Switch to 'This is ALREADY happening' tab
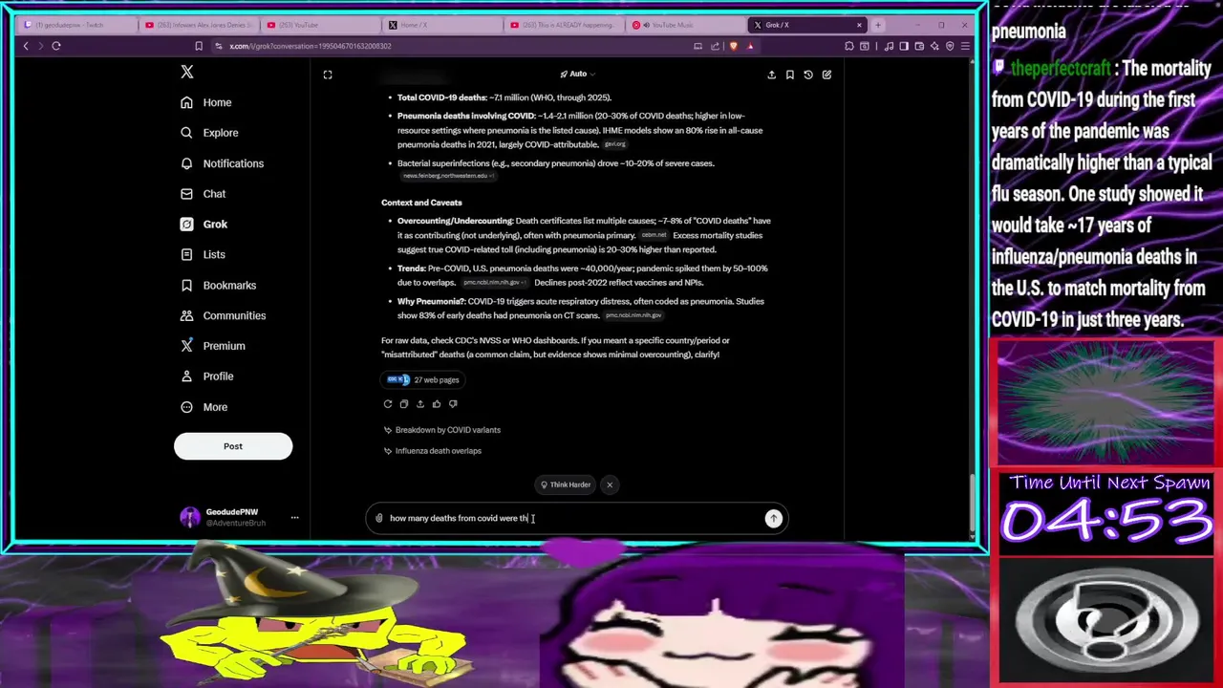1223x688 pixels. click(x=562, y=25)
